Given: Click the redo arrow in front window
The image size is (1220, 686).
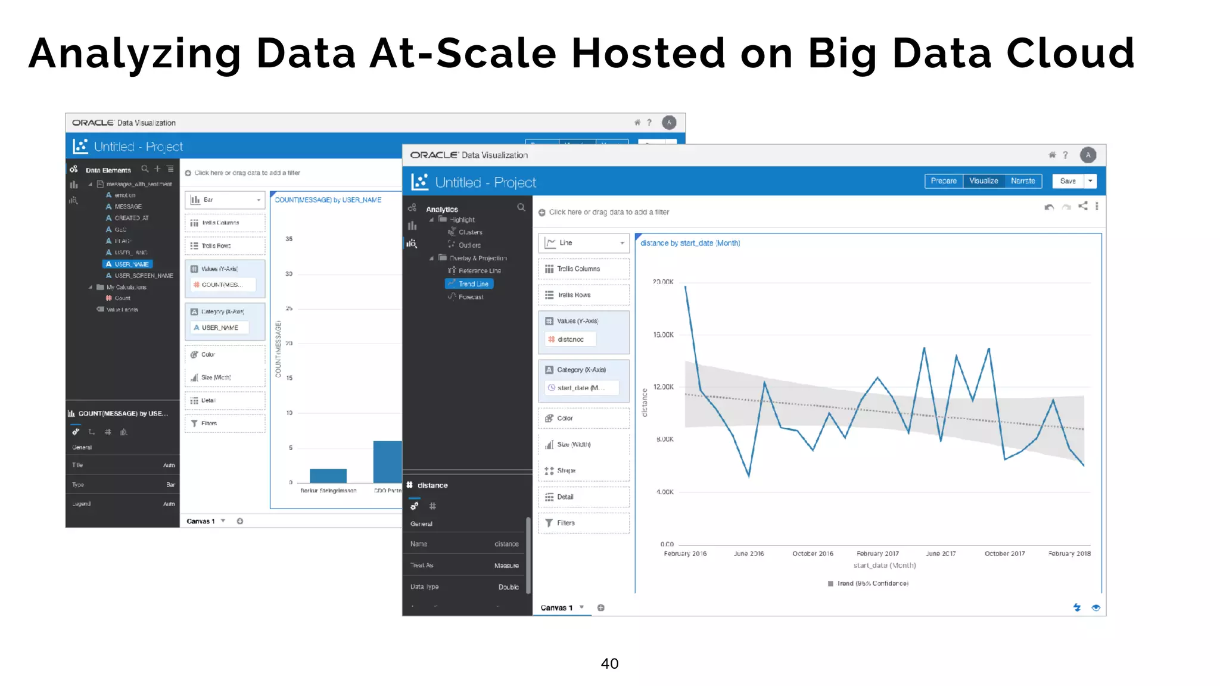Looking at the screenshot, I should pos(1066,207).
